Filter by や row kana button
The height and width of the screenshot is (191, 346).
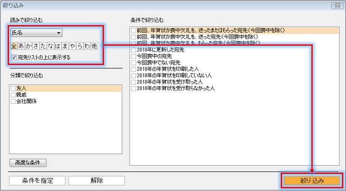pyautogui.click(x=72, y=46)
